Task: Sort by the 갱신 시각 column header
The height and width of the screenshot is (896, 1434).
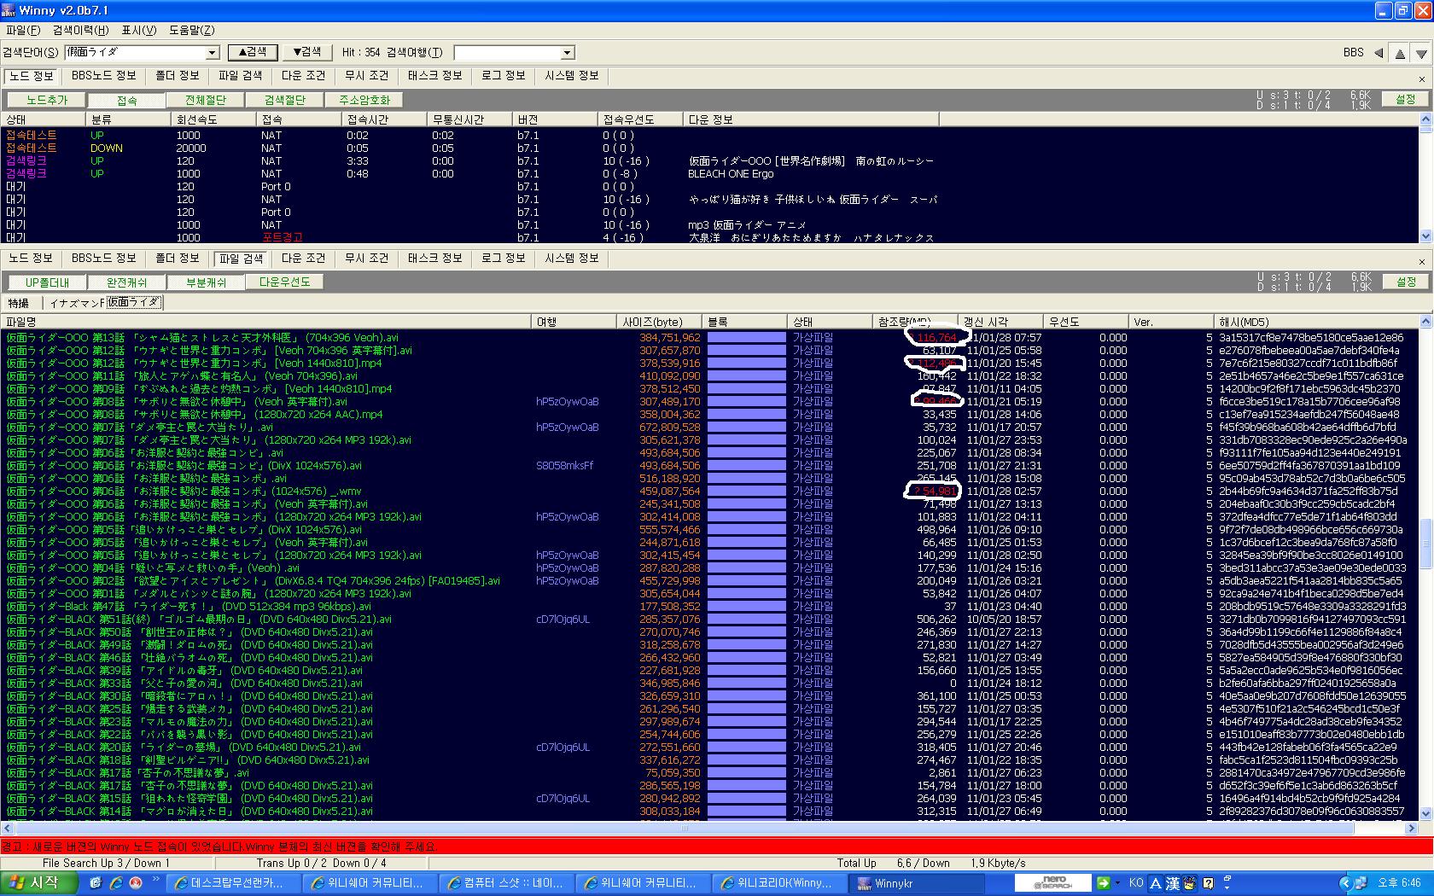Action: click(x=1001, y=322)
